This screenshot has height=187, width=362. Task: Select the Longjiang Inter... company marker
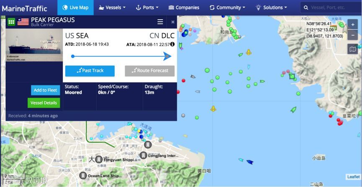click(x=144, y=155)
